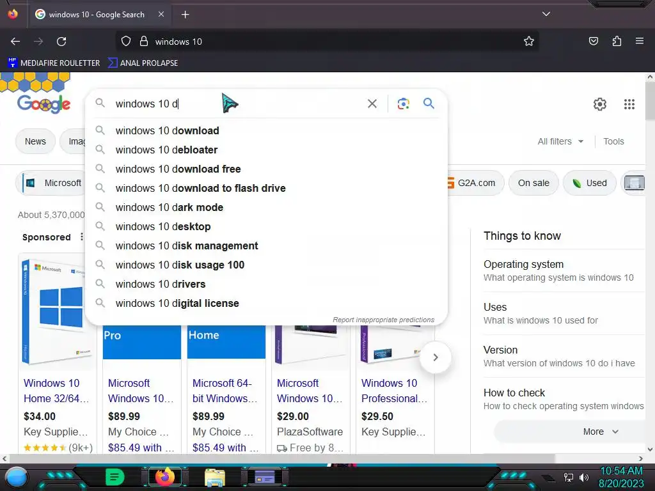Open the list all tabs arrow
The height and width of the screenshot is (491, 655).
(x=546, y=14)
